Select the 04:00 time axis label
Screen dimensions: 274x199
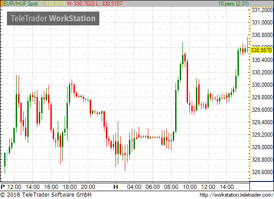coord(134,187)
